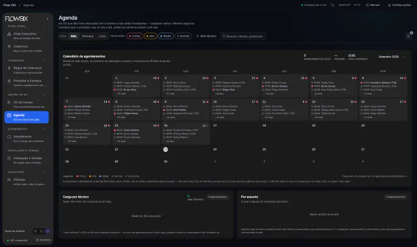The width and height of the screenshot is (417, 247).
Task: Click more appointments link on day 16
Action: point(170,141)
